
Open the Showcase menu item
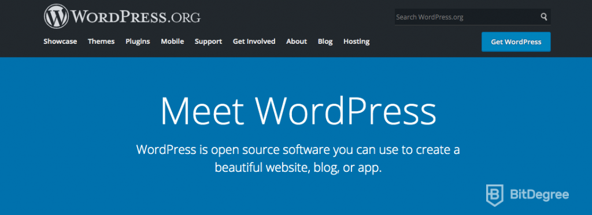pos(60,42)
